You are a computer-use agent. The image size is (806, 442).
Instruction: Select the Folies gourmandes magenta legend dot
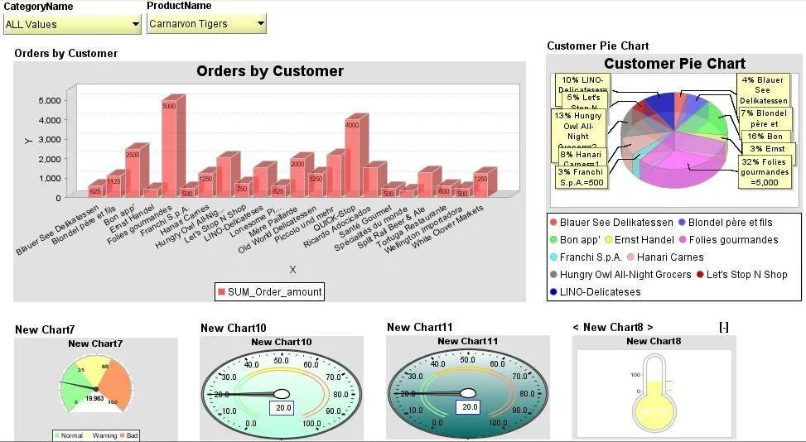pyautogui.click(x=683, y=240)
